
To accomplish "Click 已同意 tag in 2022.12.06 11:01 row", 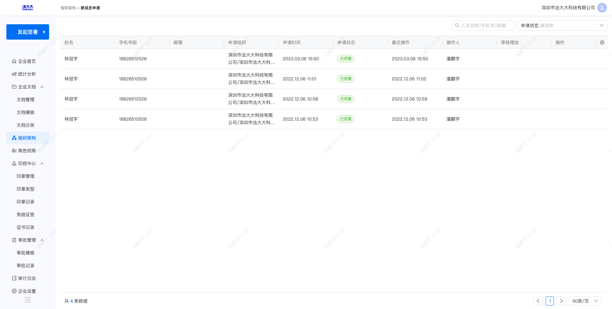I will pyautogui.click(x=346, y=79).
